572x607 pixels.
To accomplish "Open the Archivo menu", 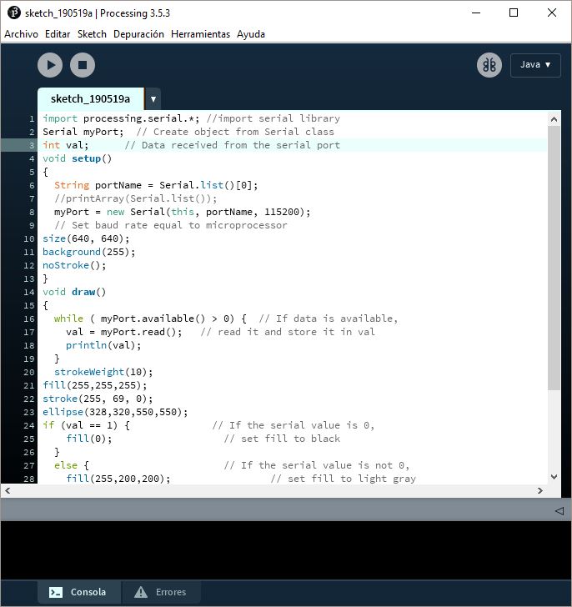I will pos(22,34).
